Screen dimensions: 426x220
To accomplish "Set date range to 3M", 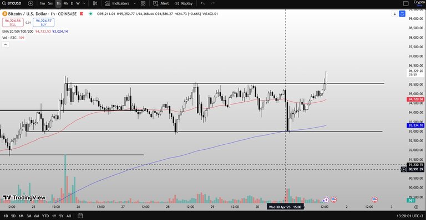I will coord(29,216).
